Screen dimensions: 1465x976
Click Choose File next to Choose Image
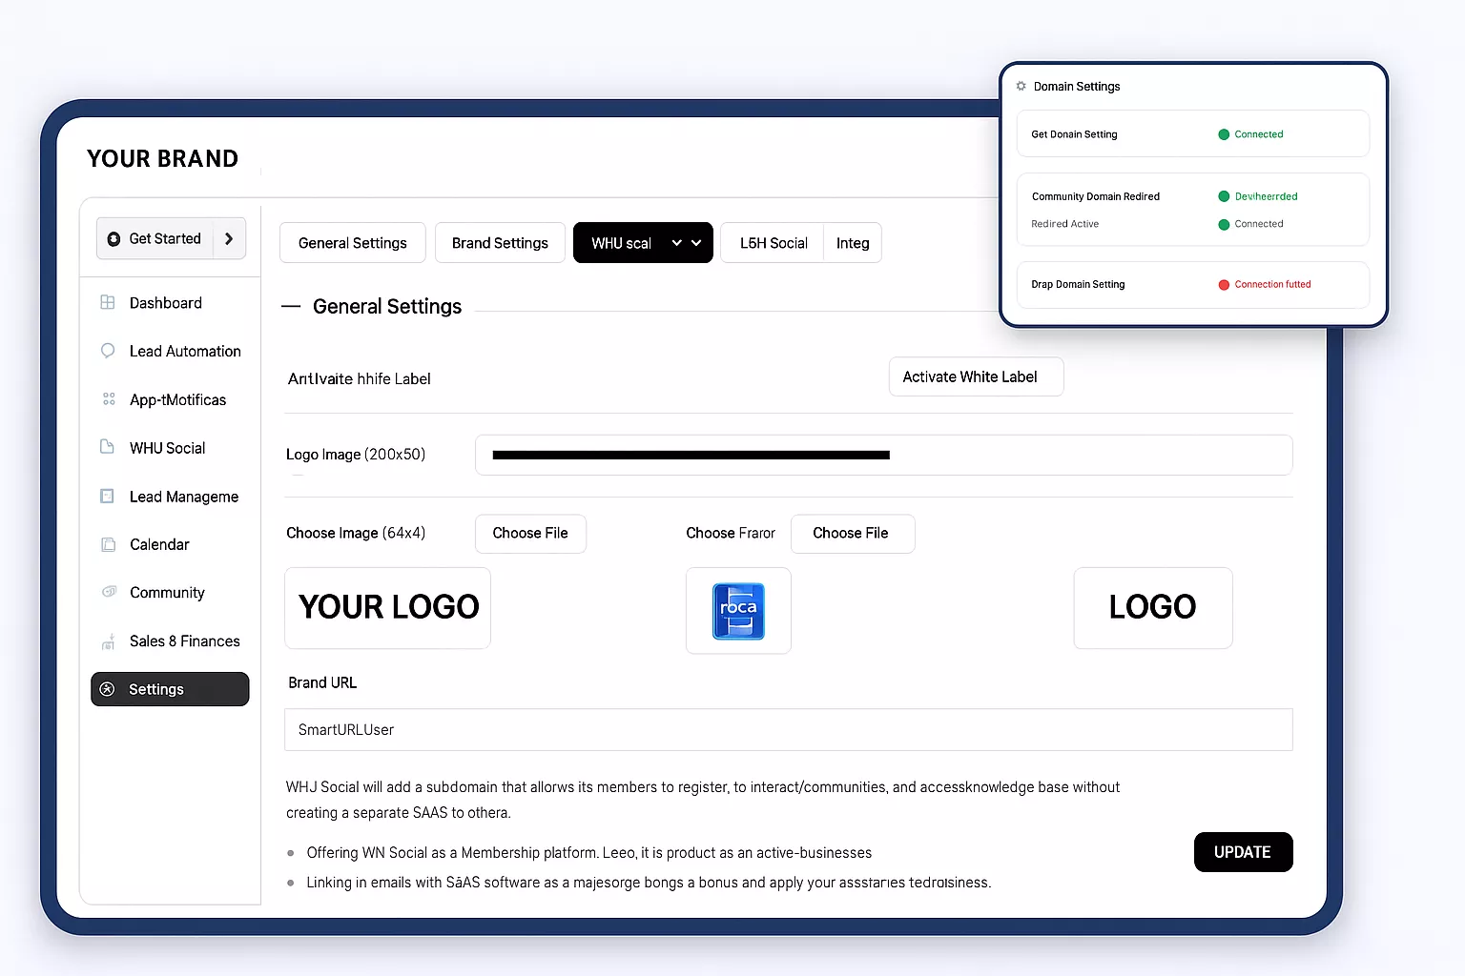(530, 534)
